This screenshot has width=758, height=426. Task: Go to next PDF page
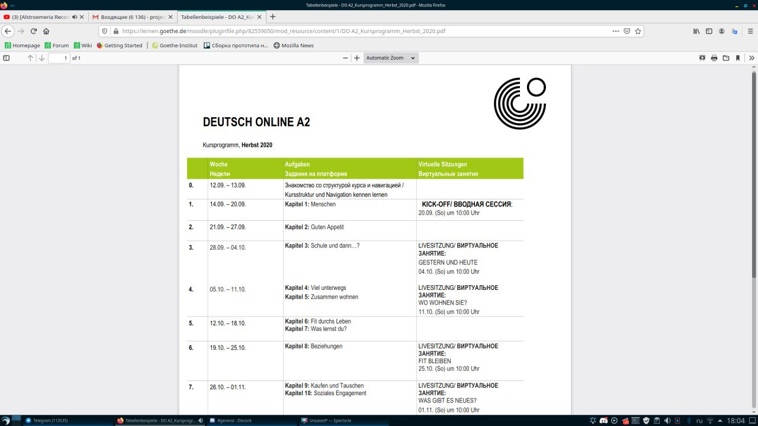click(x=41, y=58)
